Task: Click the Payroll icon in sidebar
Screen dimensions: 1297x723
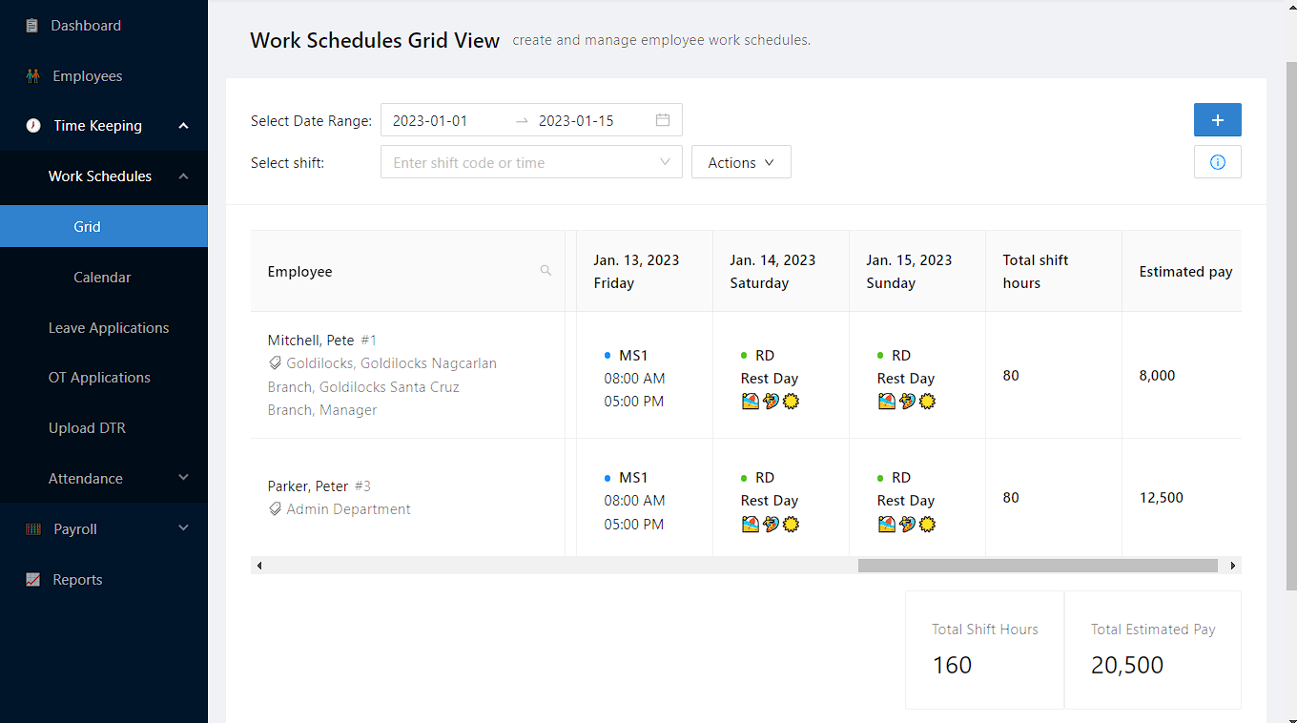Action: [x=33, y=529]
